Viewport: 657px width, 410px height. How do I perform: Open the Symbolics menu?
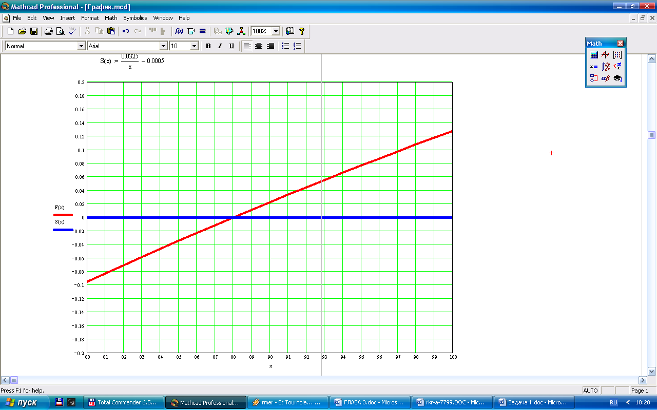[x=135, y=18]
